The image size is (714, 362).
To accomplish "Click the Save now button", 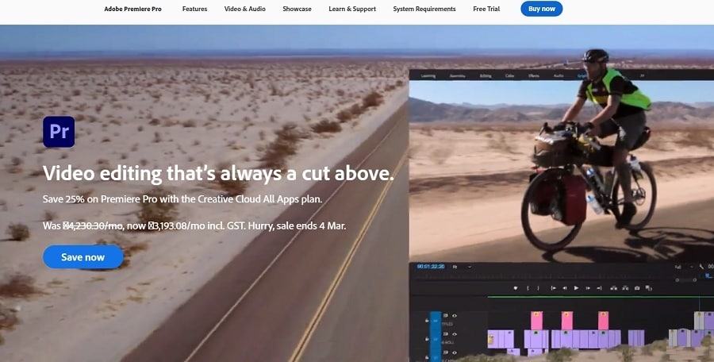I will 83,257.
